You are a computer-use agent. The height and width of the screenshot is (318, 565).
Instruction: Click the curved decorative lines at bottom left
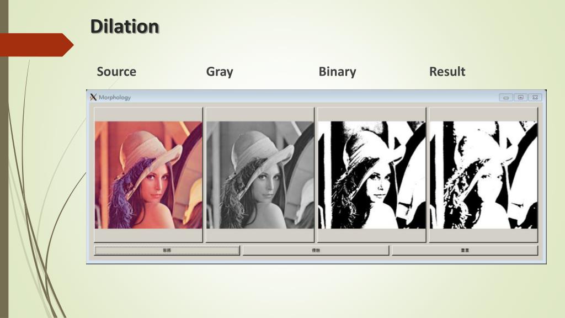click(40, 252)
